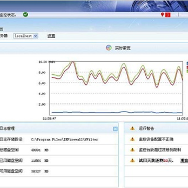Click the free disk value 38327 MB
188x188 pixels.
tap(40, 171)
